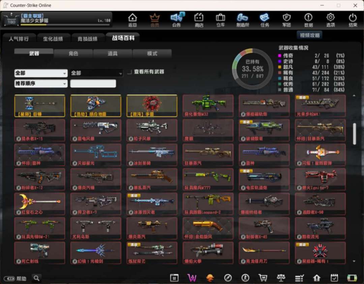Open the 【星阳】巨锤 weapon card

pos(40,106)
